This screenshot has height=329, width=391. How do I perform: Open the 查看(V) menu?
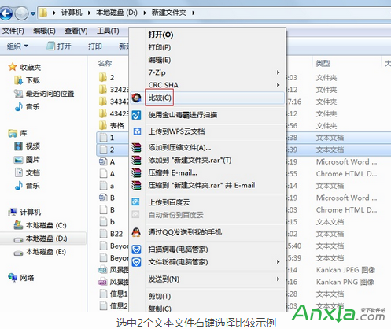click(x=76, y=31)
